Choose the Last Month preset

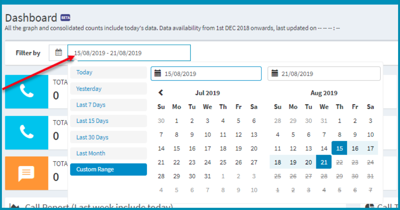(x=109, y=153)
